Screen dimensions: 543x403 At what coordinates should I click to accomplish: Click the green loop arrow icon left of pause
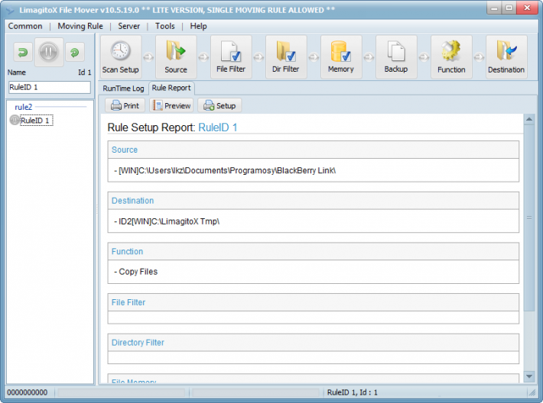pyautogui.click(x=23, y=52)
